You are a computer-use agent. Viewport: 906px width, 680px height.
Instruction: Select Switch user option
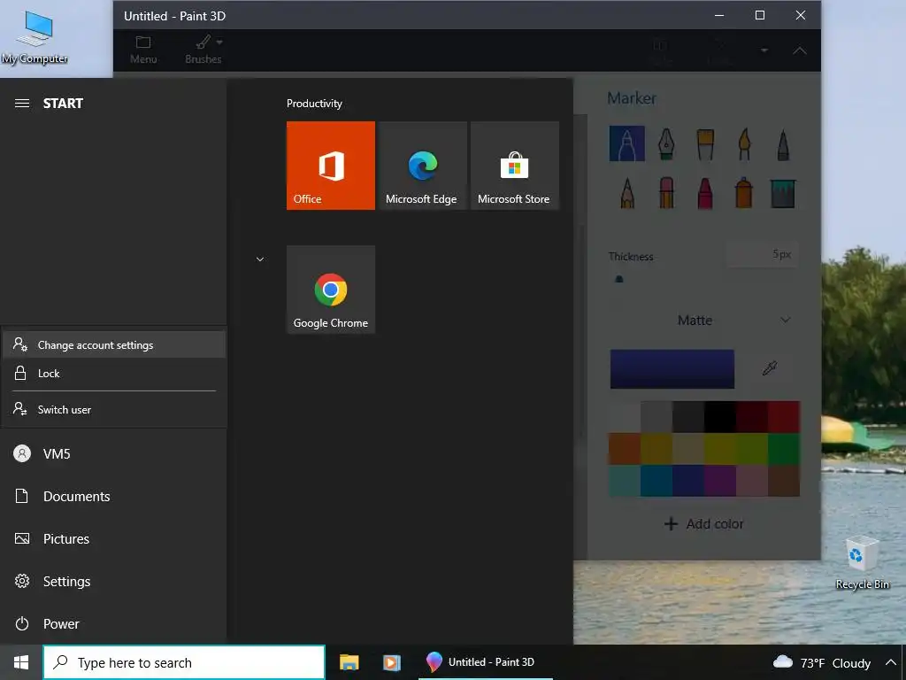tap(114, 409)
